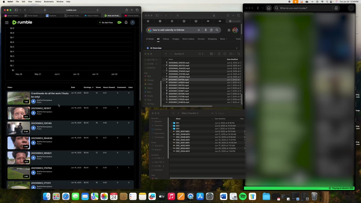Toggle the Safari sidebar in the Rumble window

tap(16, 10)
